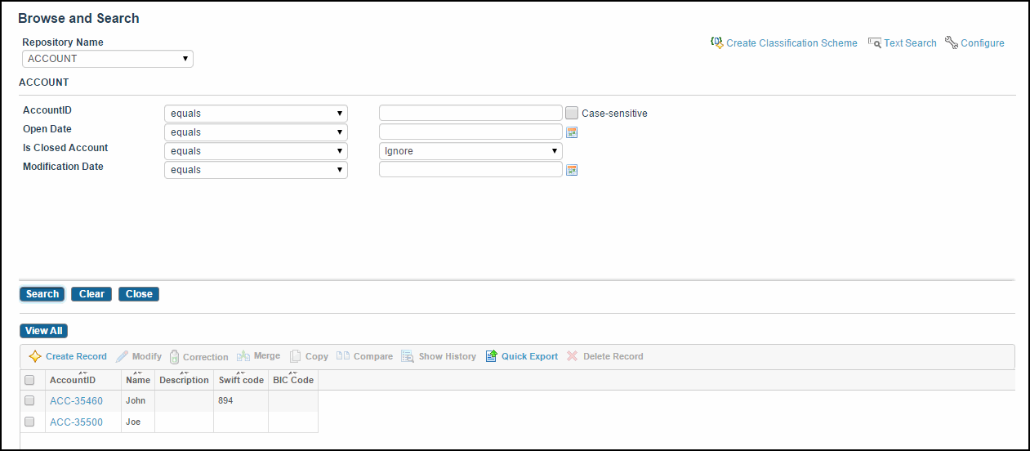Open calendar picker for Modification Date
This screenshot has height=451, width=1030.
click(x=572, y=170)
